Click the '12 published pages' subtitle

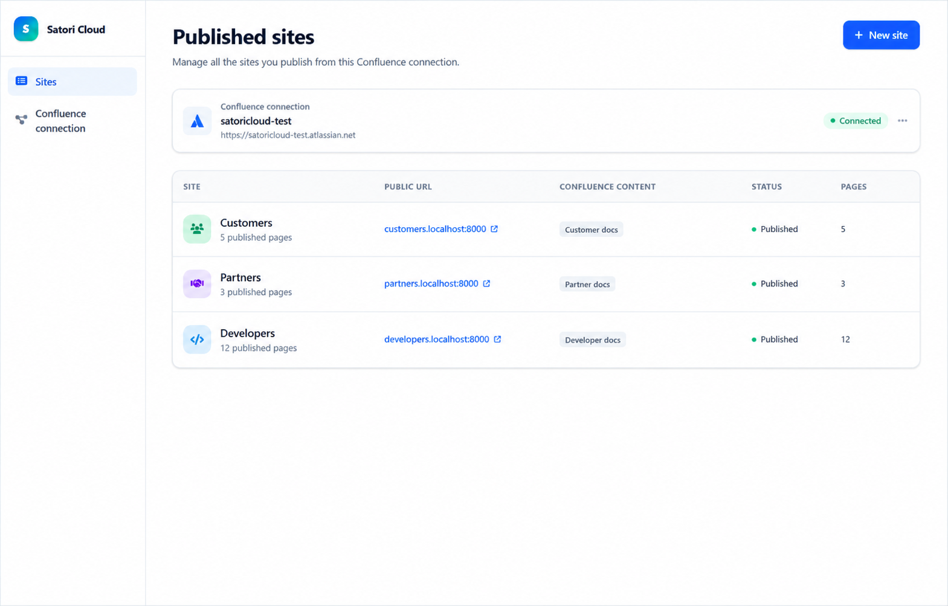coord(259,348)
